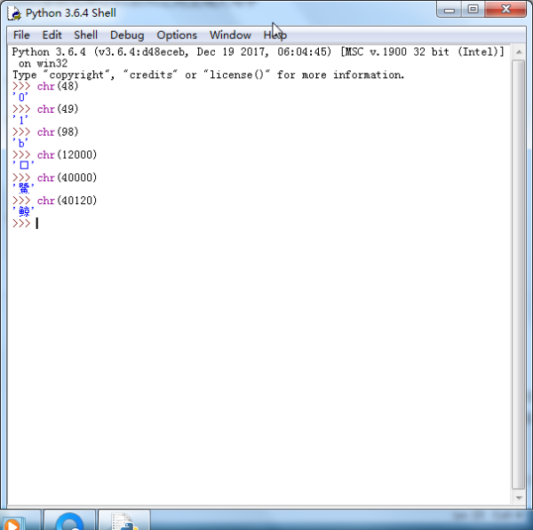Screen dimensions: 533x530
Task: Click the '0' output line
Action: click(20, 98)
